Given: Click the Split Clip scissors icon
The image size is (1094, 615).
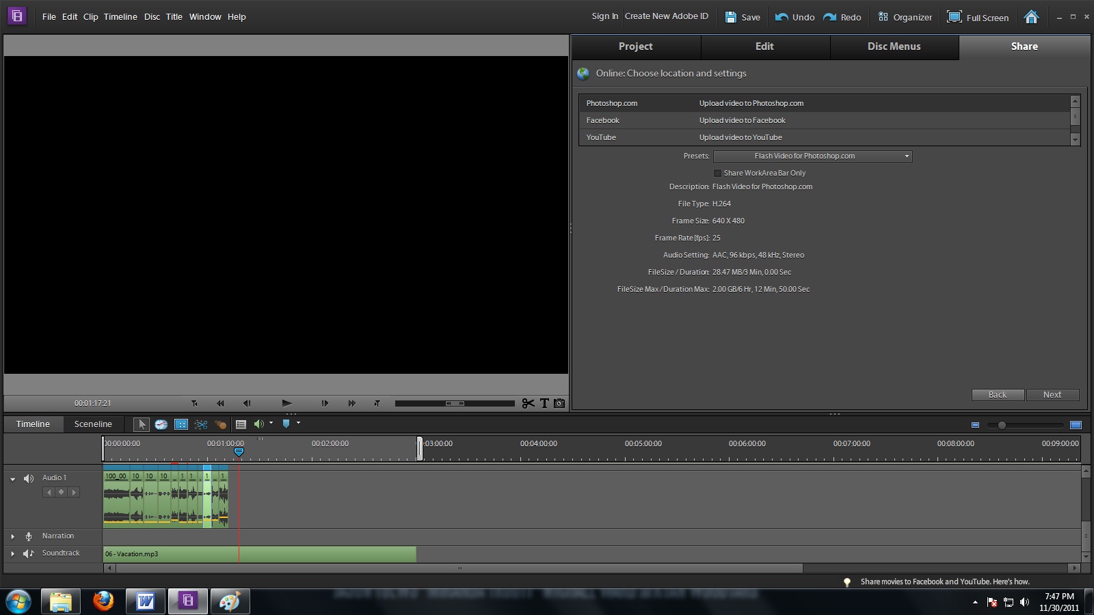Looking at the screenshot, I should pos(528,403).
